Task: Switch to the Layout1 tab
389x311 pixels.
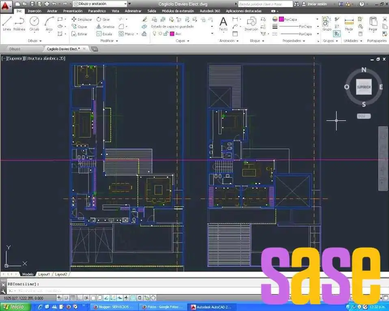Action: pyautogui.click(x=44, y=275)
